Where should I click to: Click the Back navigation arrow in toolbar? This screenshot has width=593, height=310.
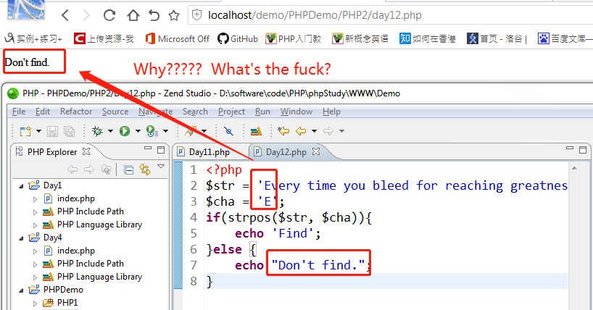point(301,131)
